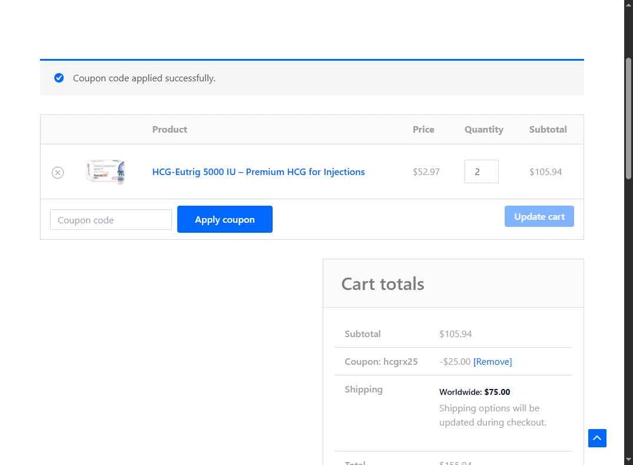Apply coupon with the blue button
633x465 pixels.
[x=225, y=219]
